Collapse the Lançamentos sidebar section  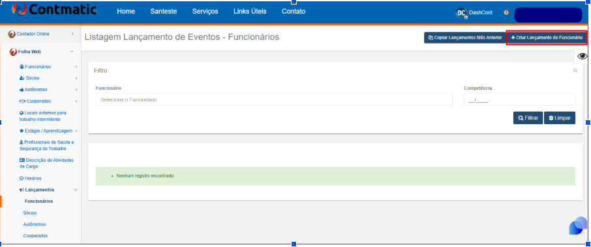click(48, 190)
